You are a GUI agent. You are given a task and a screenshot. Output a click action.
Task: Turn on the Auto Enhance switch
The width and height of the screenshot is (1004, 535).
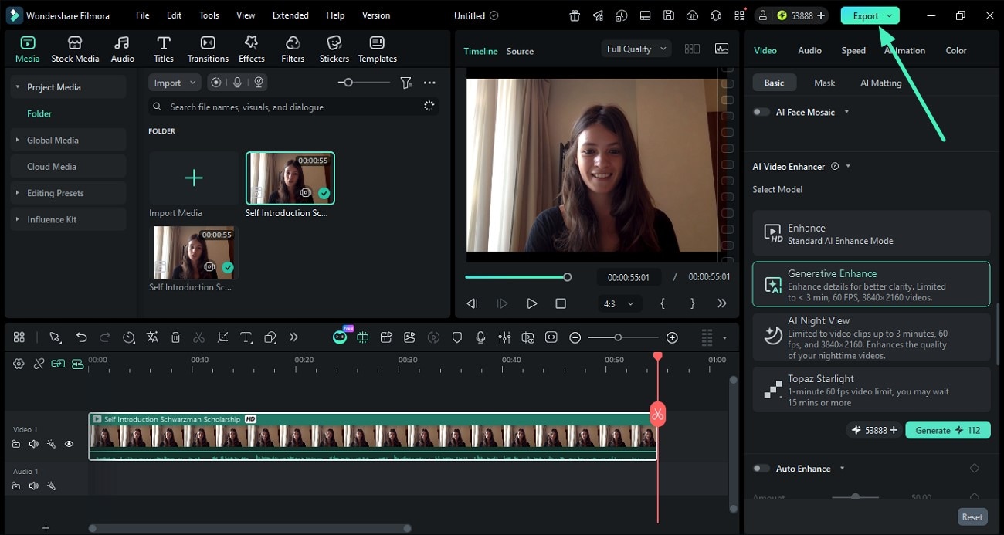(761, 469)
